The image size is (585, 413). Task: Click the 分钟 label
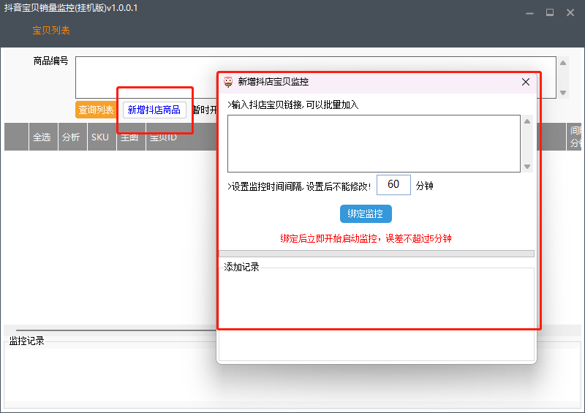click(424, 186)
